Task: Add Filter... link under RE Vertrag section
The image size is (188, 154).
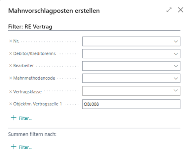Action: click(x=25, y=118)
